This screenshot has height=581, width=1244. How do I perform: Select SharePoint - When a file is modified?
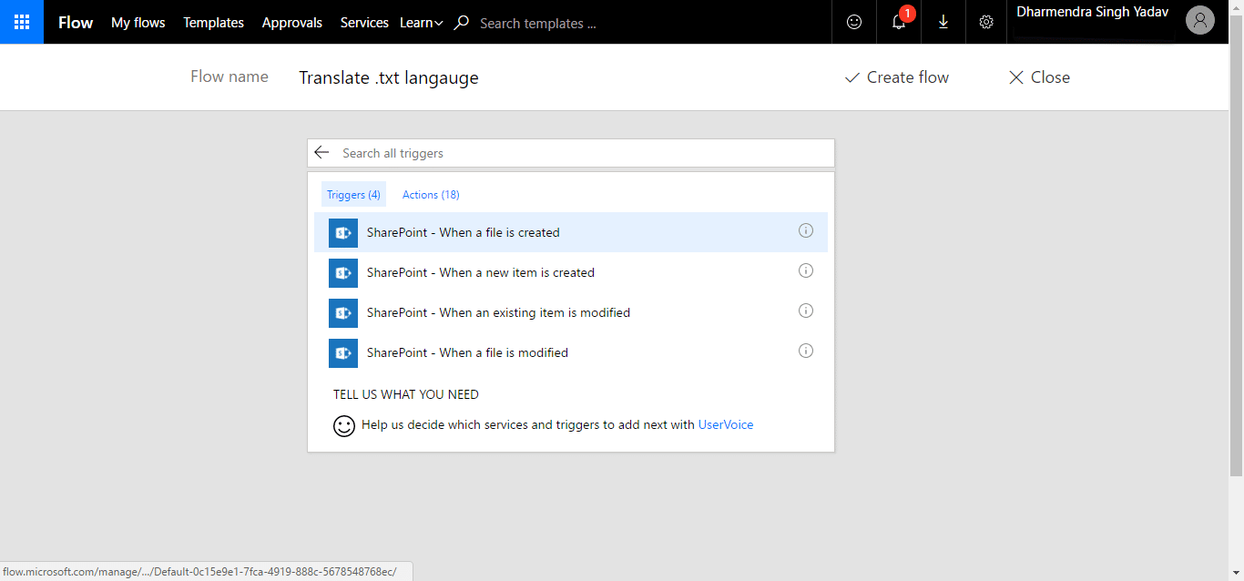(571, 352)
